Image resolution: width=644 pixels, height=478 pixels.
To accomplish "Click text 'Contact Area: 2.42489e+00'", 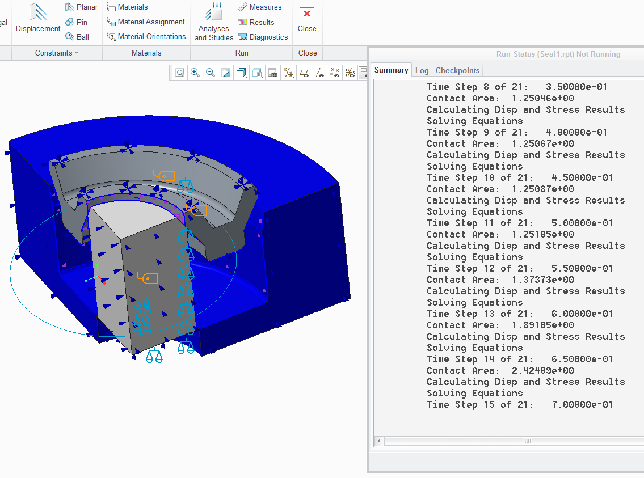I will (500, 370).
